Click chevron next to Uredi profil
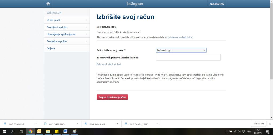 coord(86,20)
